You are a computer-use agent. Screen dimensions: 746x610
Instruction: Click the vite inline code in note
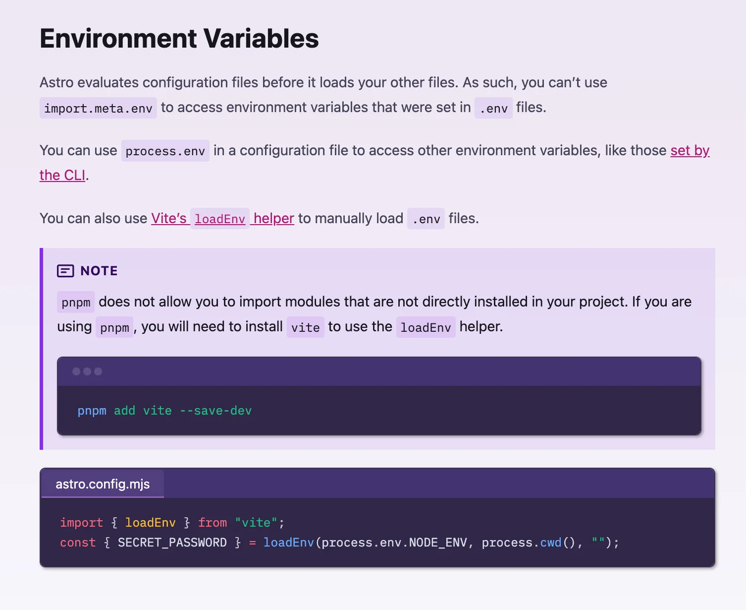305,327
